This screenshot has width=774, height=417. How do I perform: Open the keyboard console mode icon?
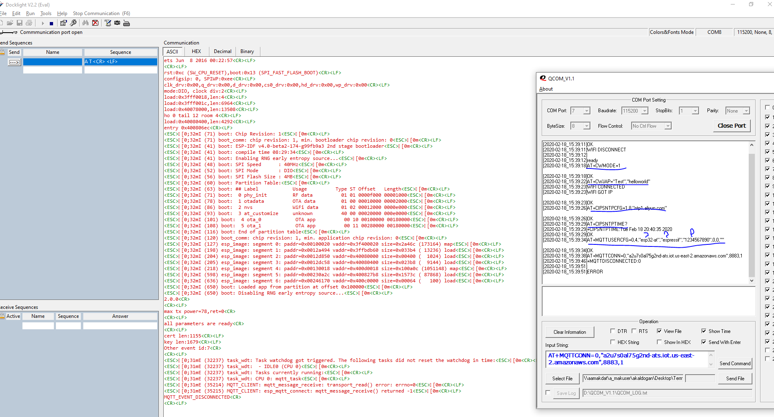[x=127, y=23]
